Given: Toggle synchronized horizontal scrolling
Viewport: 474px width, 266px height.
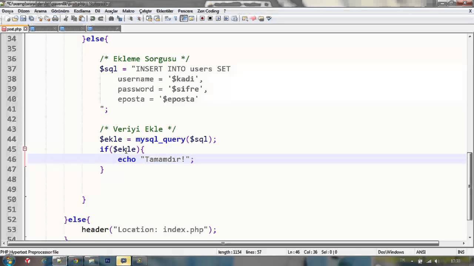Looking at the screenshot, I should (157, 18).
